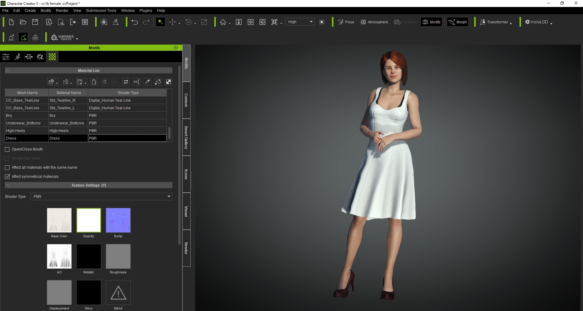Open the File menu

click(5, 10)
